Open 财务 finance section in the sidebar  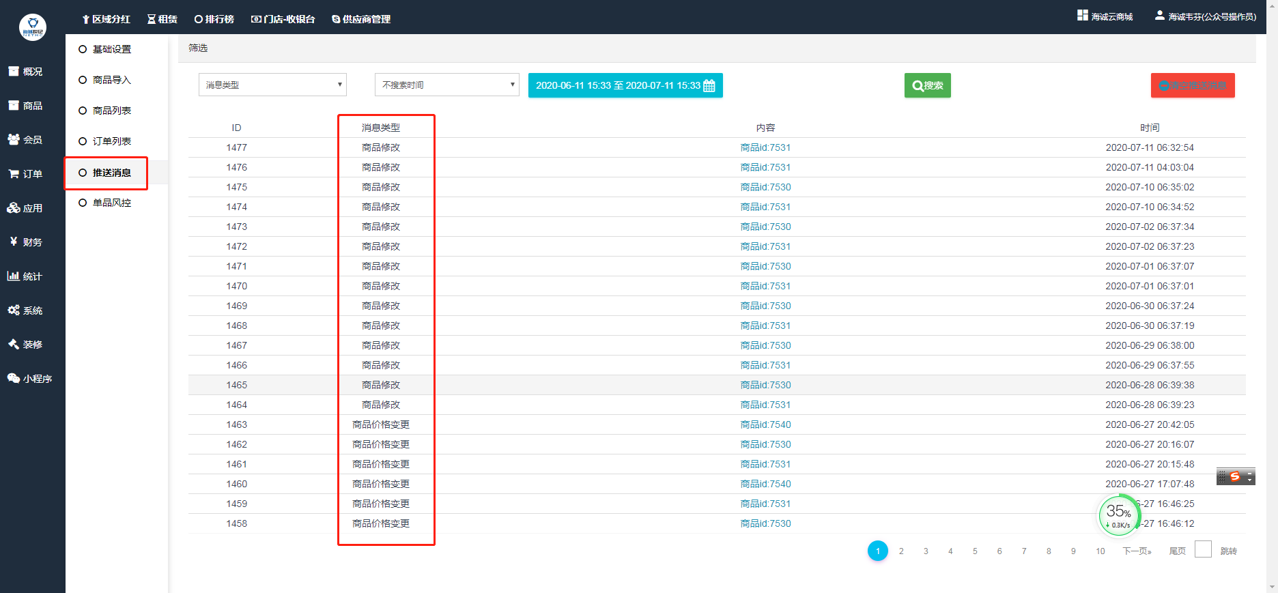pos(25,242)
